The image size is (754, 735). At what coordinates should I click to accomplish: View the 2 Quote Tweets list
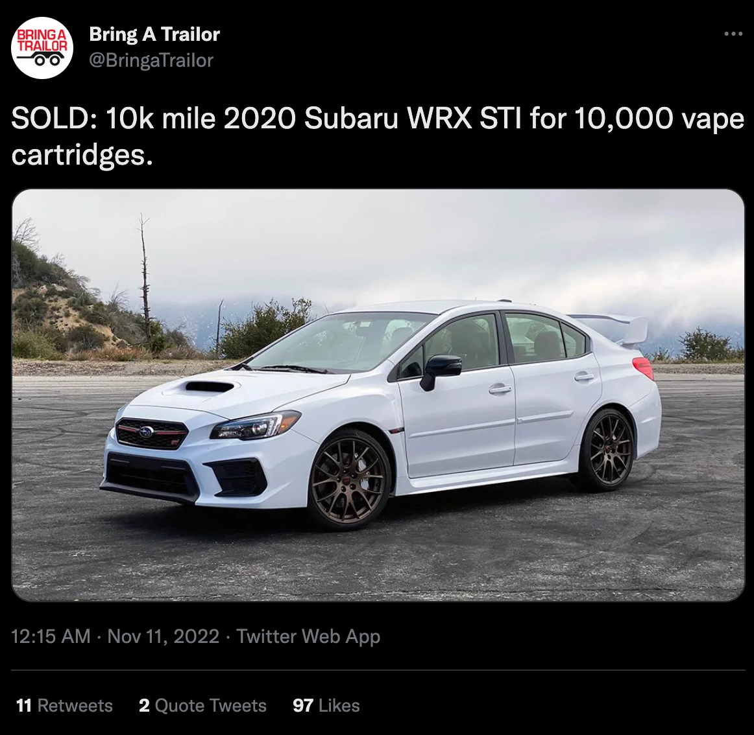202,705
